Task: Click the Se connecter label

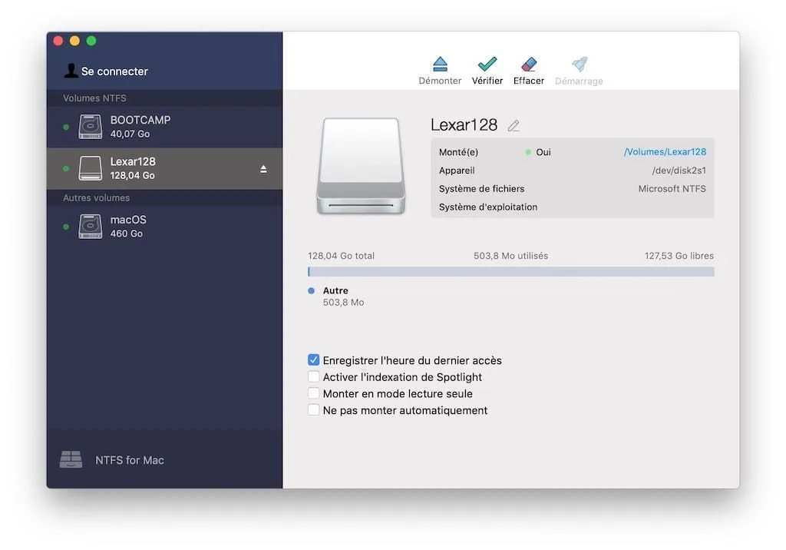Action: 114,71
